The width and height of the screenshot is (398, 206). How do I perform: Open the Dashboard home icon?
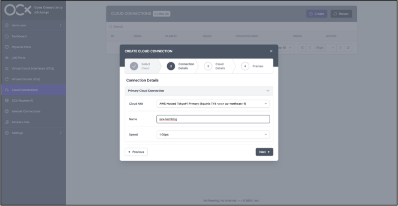(7, 36)
